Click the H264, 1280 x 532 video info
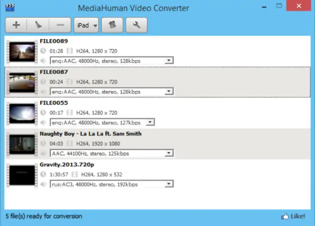This screenshot has width=315, height=226. (x=102, y=175)
